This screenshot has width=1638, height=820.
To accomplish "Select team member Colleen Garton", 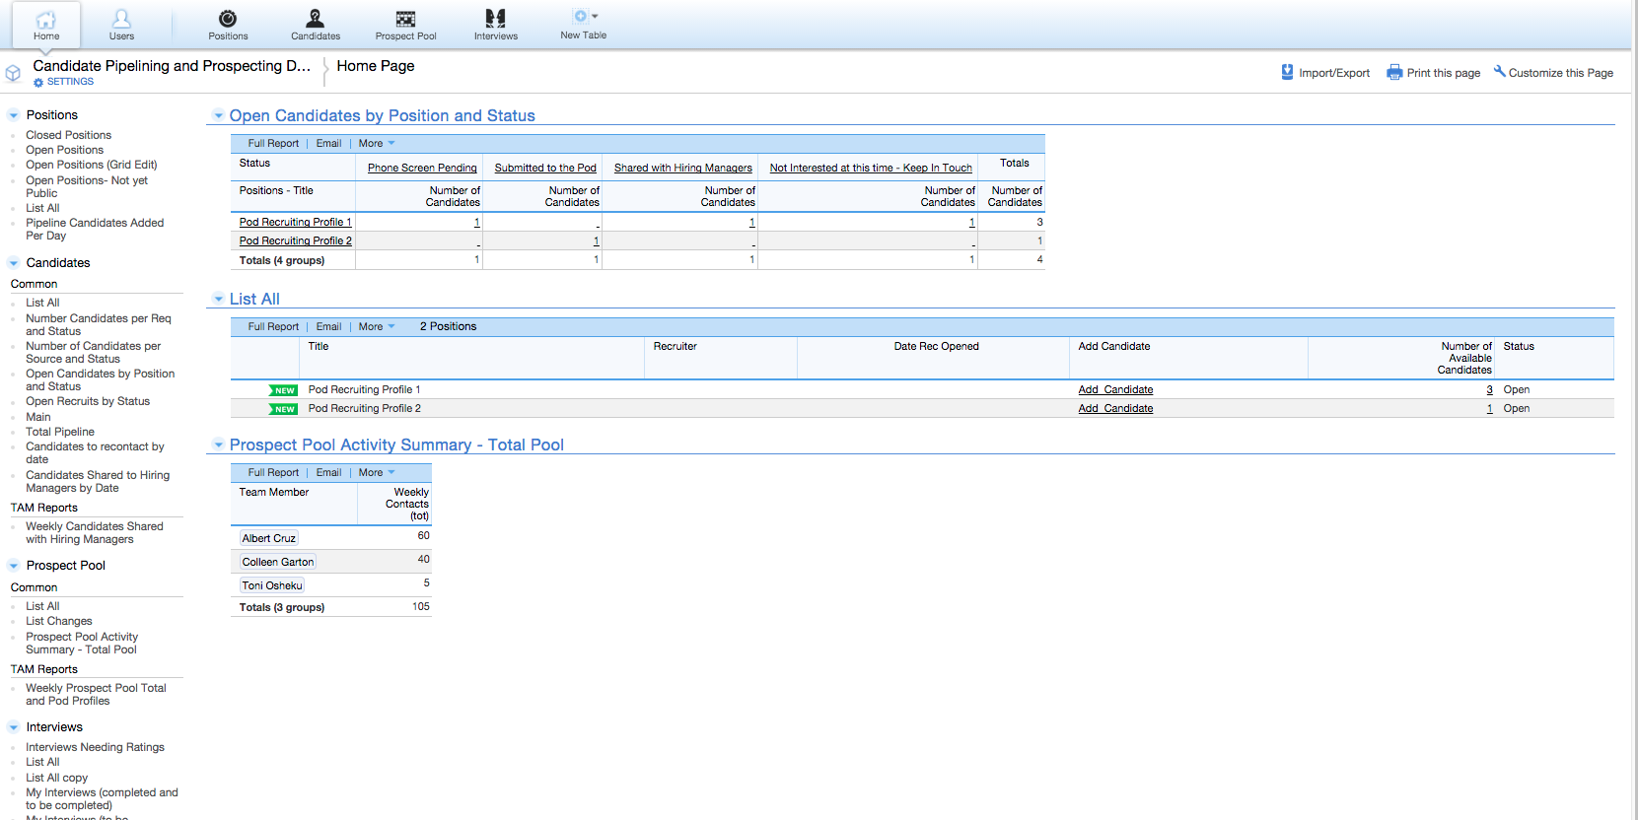I will (x=278, y=562).
